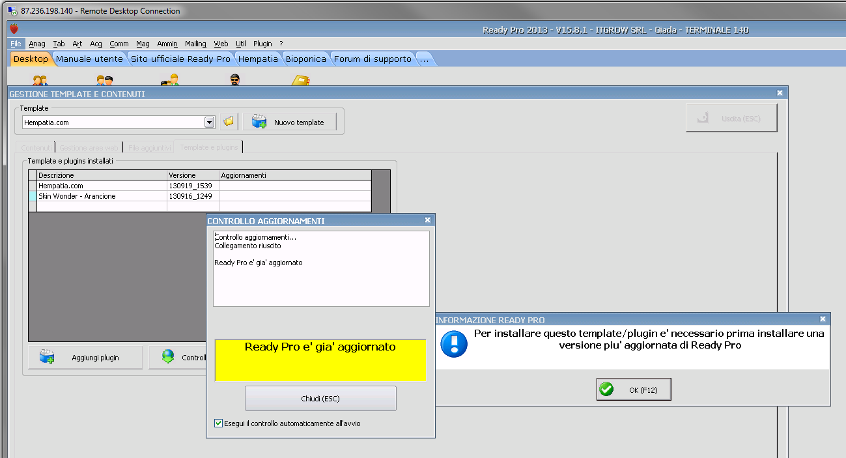The height and width of the screenshot is (458, 846).
Task: Open the Mailing menu
Action: click(195, 44)
